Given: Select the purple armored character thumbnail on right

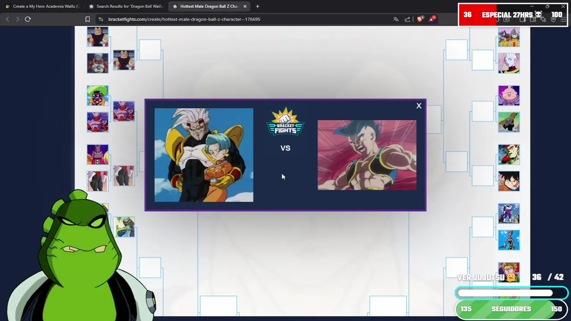Looking at the screenshot, I should pyautogui.click(x=509, y=213).
